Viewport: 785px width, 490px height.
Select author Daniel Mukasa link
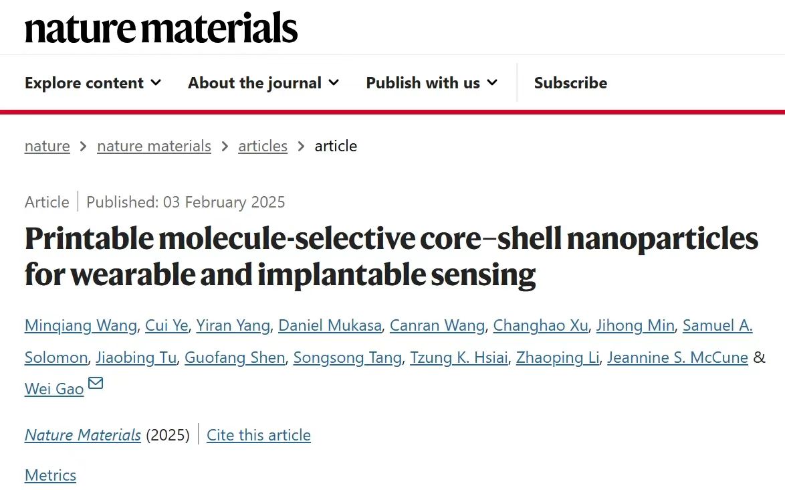point(330,325)
